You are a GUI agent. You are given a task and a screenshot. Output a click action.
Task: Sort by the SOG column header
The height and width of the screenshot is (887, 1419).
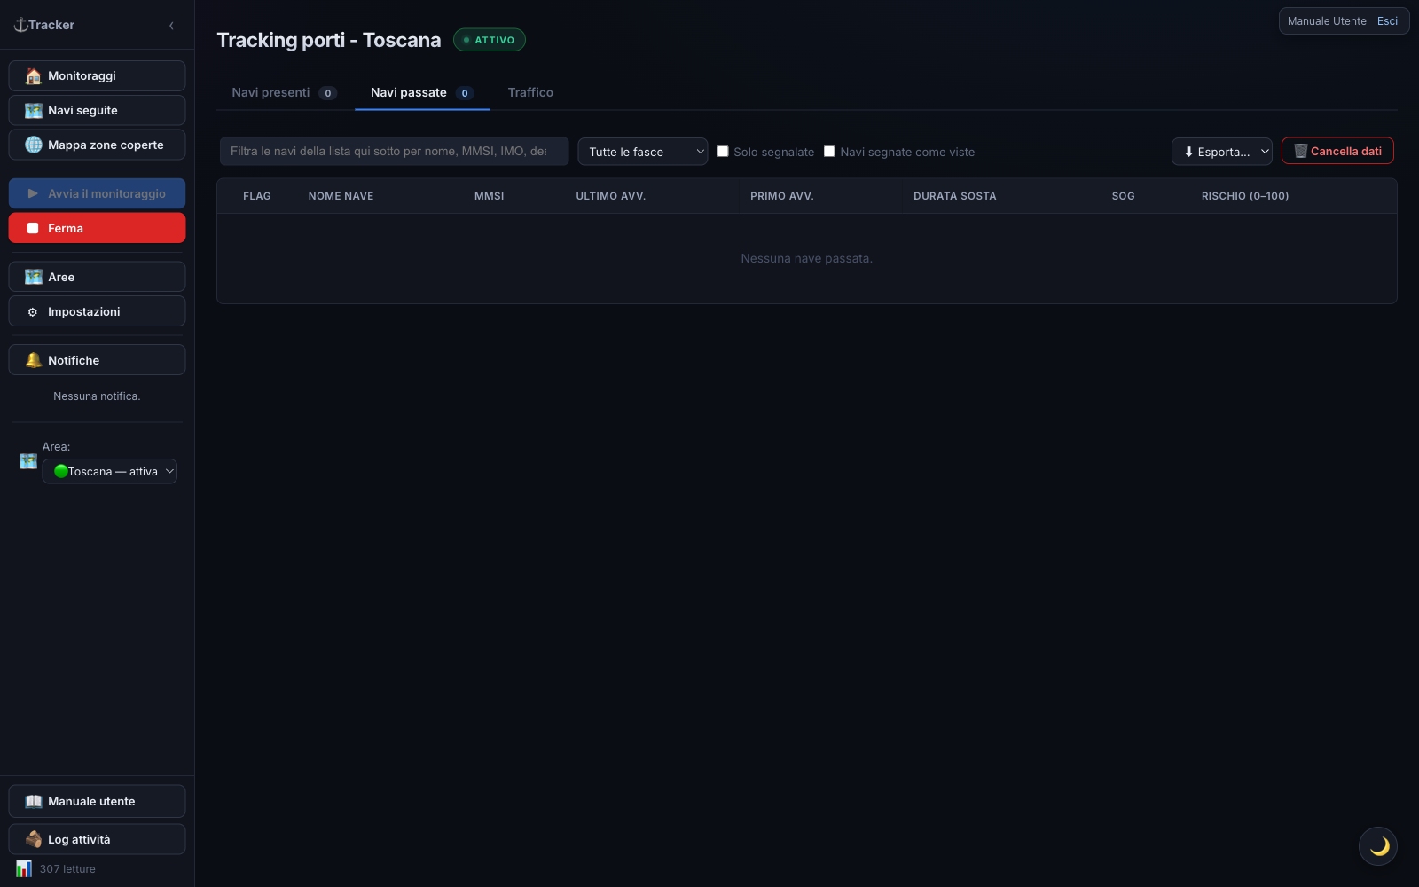coord(1124,196)
